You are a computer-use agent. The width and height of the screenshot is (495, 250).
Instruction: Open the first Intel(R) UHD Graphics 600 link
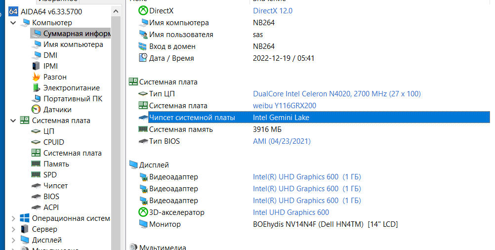coord(307,177)
